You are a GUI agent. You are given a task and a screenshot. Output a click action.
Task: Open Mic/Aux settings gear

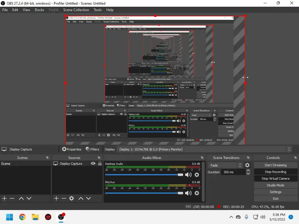click(197, 193)
